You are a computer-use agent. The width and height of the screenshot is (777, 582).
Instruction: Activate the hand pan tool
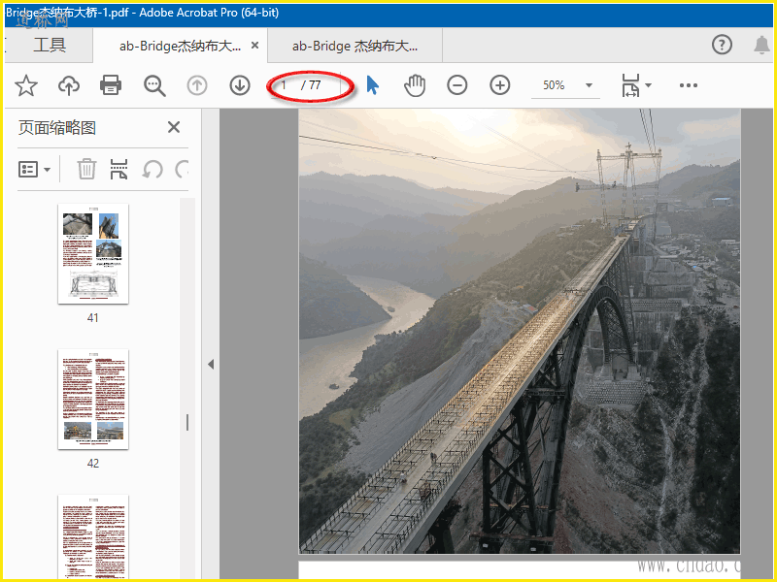pos(415,85)
